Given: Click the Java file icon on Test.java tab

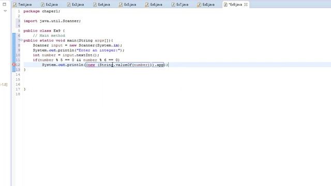Looking at the screenshot, I should [15, 5].
